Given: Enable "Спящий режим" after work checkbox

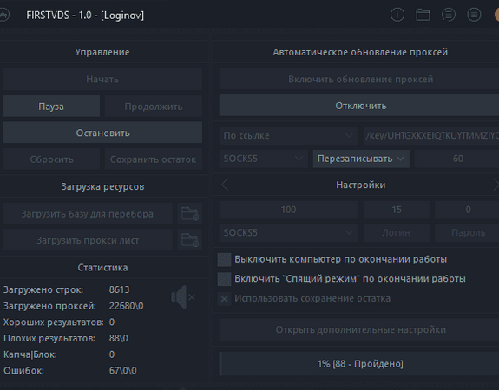Looking at the screenshot, I should tap(224, 279).
